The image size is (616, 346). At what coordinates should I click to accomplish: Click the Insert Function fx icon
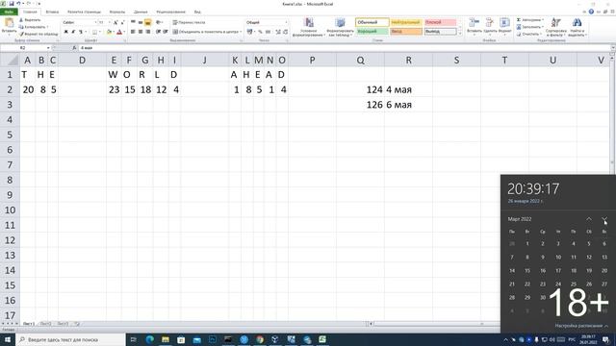tap(74, 48)
